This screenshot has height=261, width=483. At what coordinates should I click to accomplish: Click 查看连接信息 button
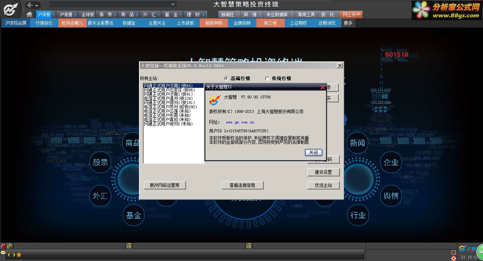(x=242, y=185)
